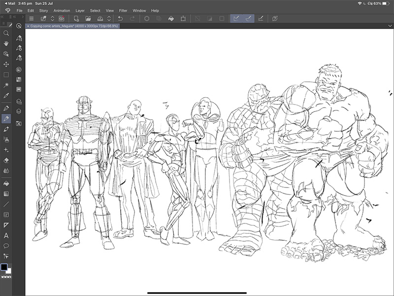The height and width of the screenshot is (296, 394).
Task: Click the edit-canvas pencil icon in command bar
Action: coord(43,18)
